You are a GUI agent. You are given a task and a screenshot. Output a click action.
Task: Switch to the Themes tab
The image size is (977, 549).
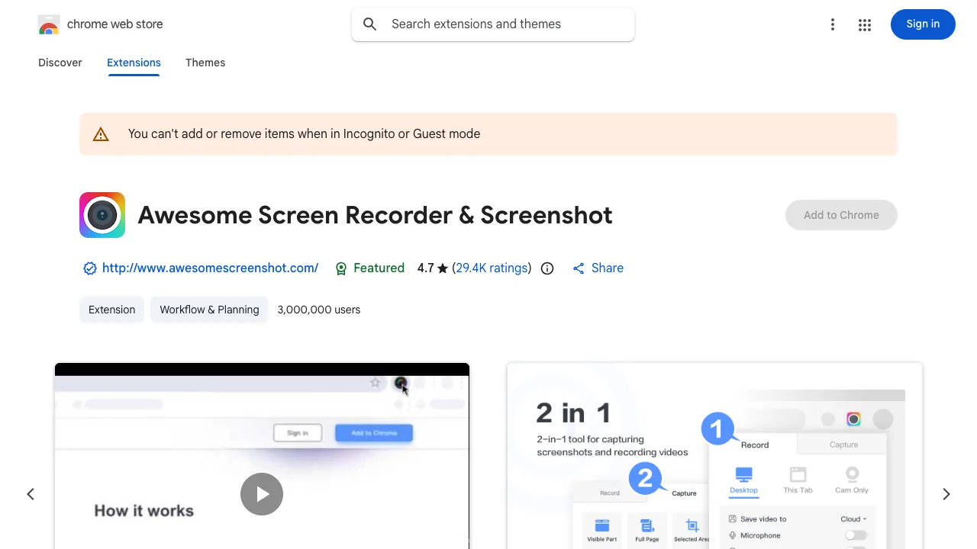205,63
